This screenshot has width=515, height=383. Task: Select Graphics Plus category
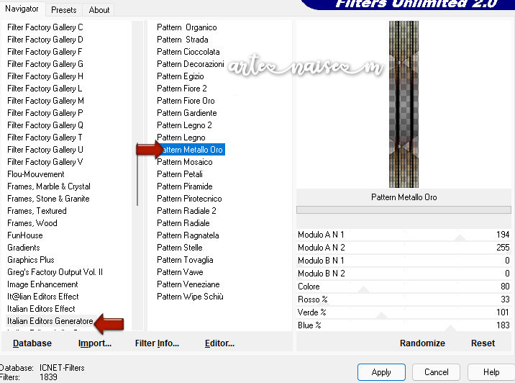click(31, 260)
